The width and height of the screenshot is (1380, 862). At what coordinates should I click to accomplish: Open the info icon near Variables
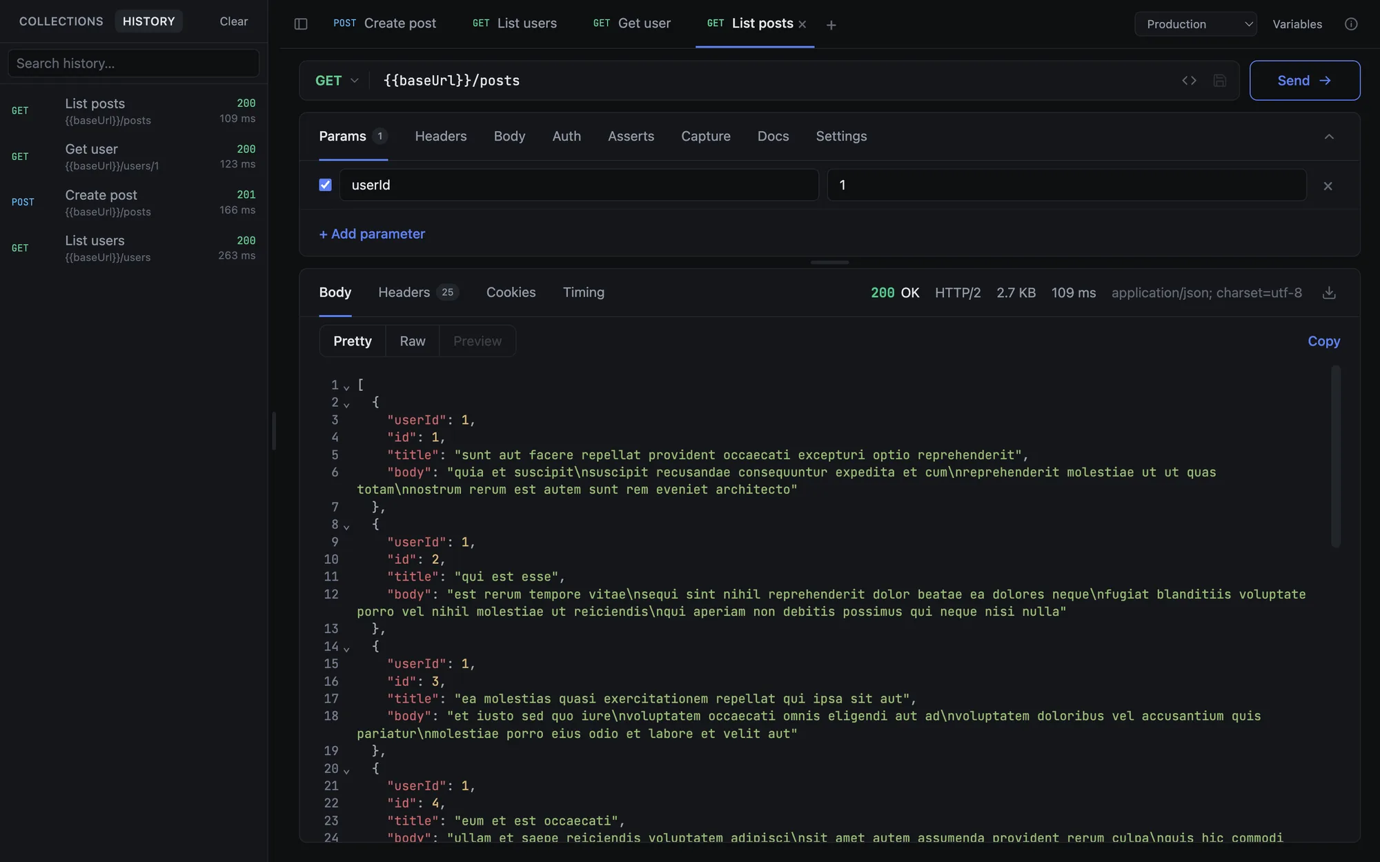(x=1351, y=24)
